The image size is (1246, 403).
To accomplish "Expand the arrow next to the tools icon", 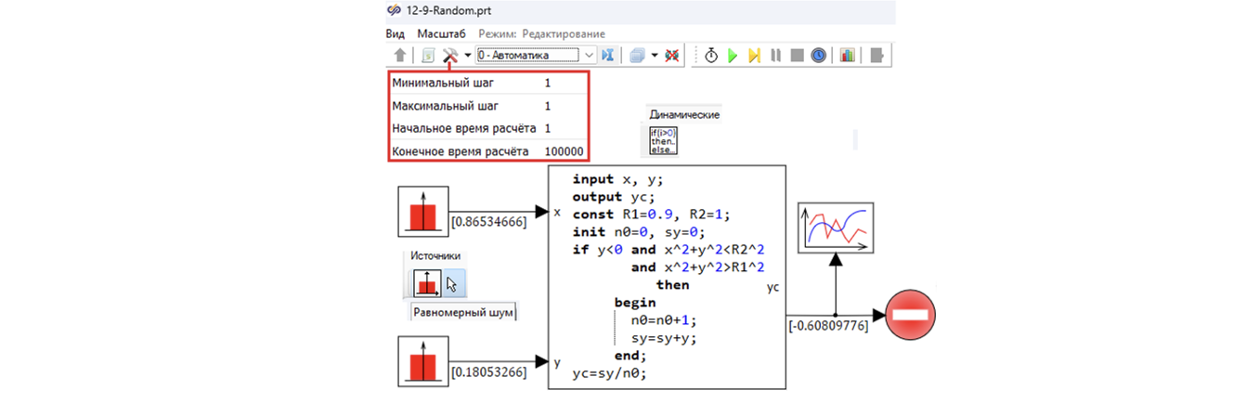I will pos(468,55).
